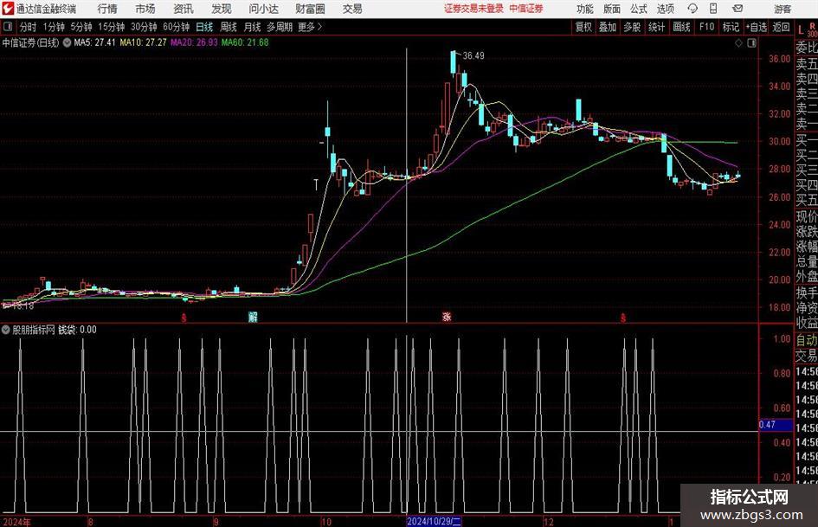
Task: Switch to the 1分钟 period tab
Action: 54,27
